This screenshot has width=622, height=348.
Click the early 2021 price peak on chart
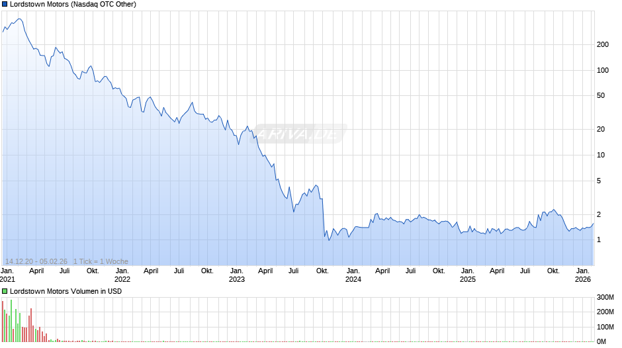click(x=19, y=19)
